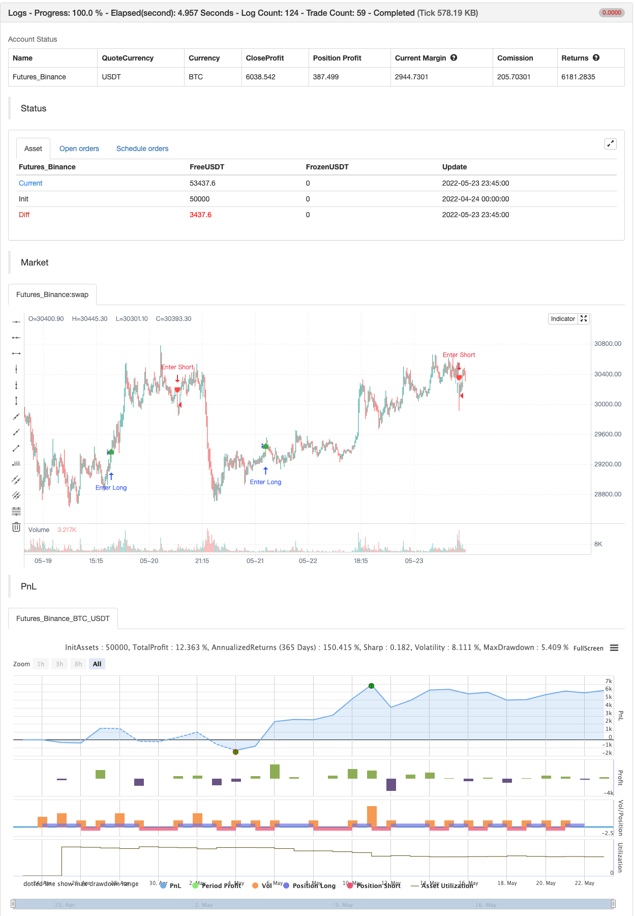Toggle Asset Utilization series in legend
Viewport: 635px width, 916px height.
[442, 885]
